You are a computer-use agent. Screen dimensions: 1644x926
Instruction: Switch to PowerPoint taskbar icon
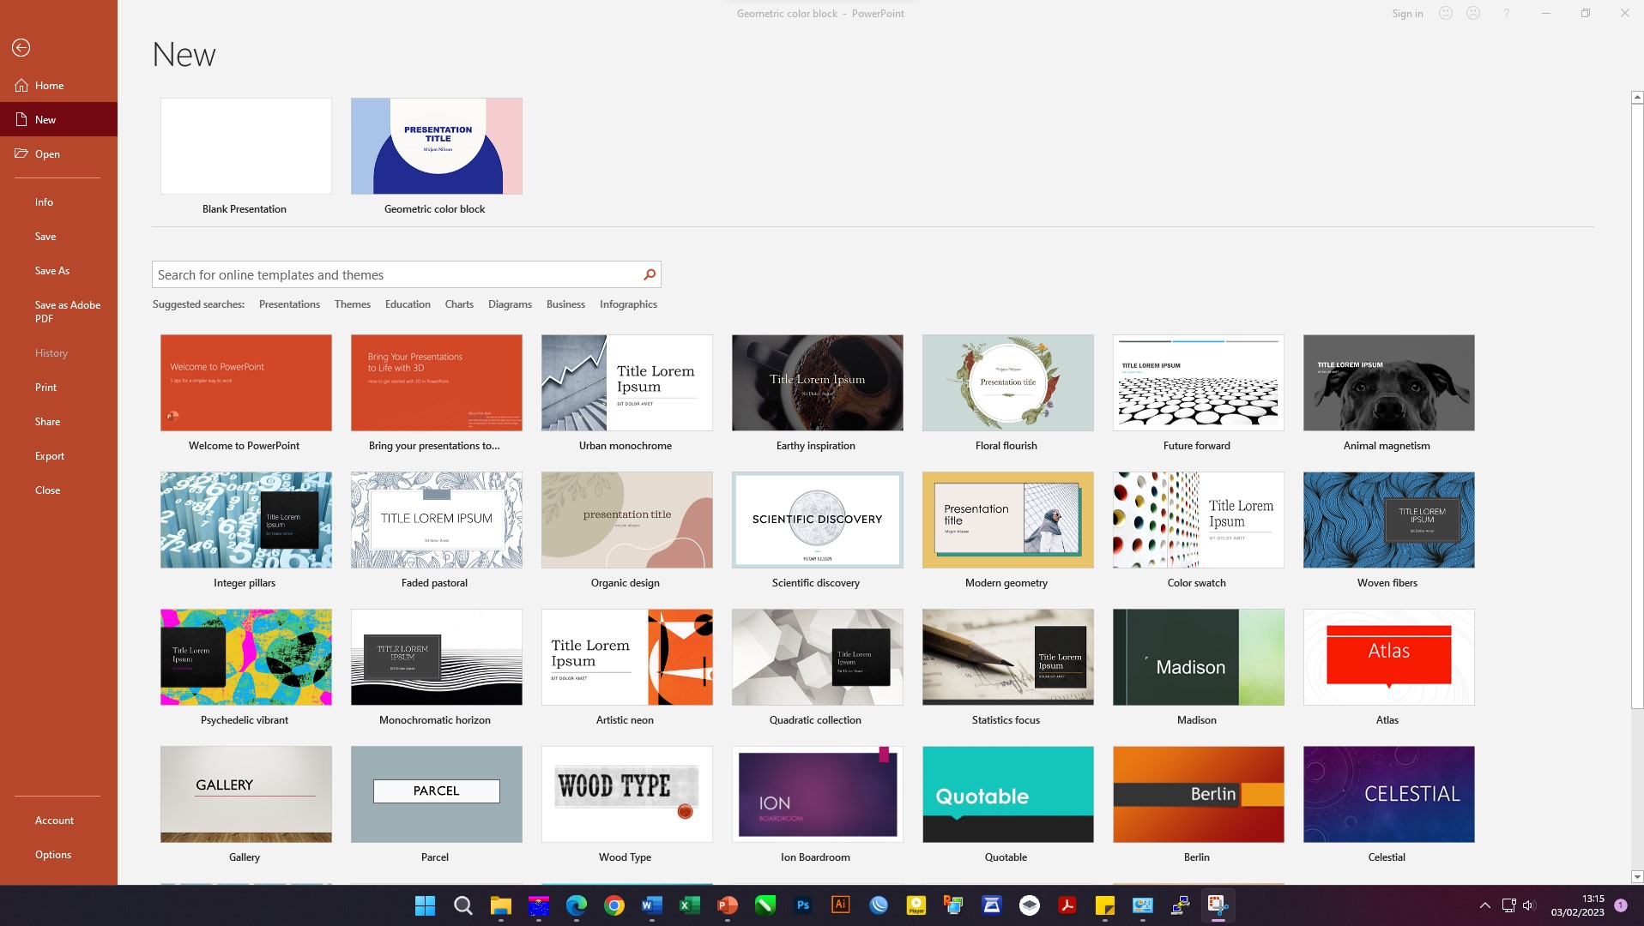tap(727, 905)
